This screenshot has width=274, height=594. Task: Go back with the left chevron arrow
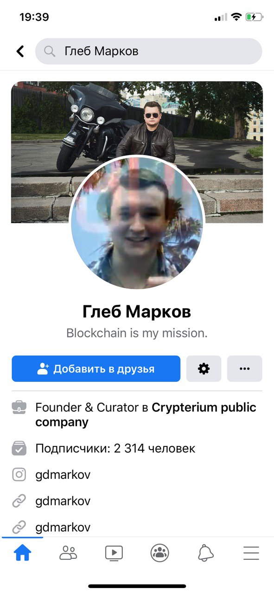20,51
